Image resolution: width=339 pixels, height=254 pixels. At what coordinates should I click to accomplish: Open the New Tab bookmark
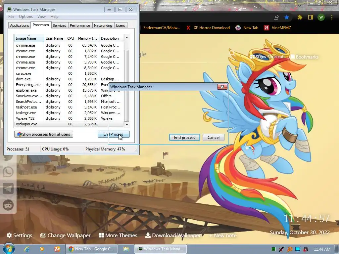point(247,28)
